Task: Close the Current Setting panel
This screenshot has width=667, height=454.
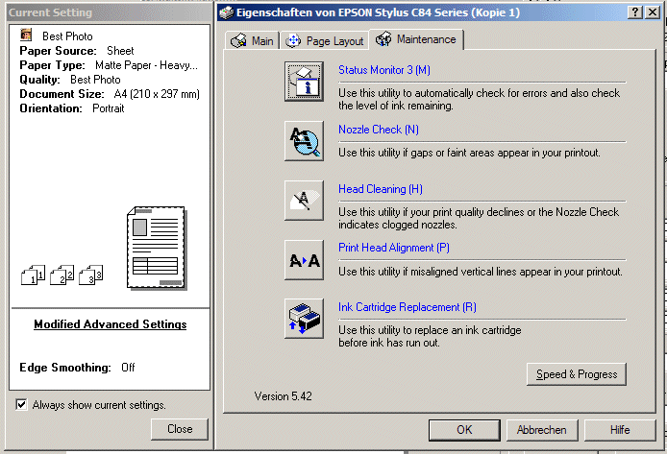Action: point(180,429)
